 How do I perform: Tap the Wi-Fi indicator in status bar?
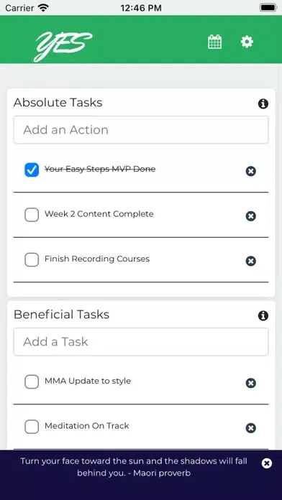[43, 8]
